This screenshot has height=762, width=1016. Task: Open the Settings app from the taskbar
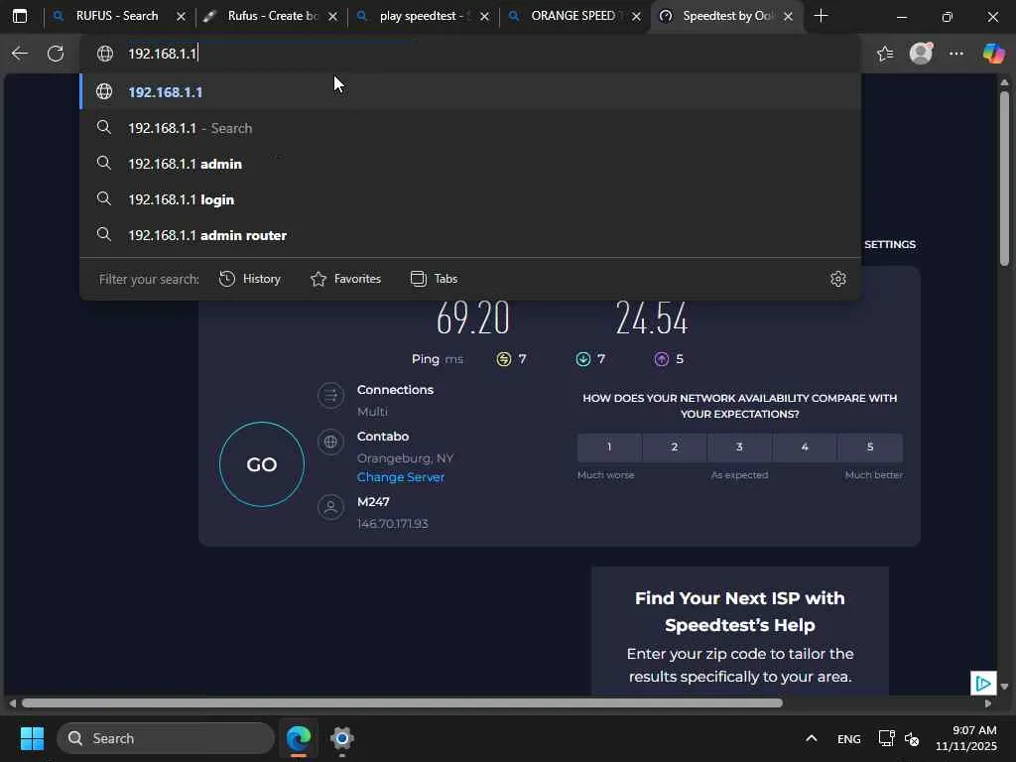342,738
